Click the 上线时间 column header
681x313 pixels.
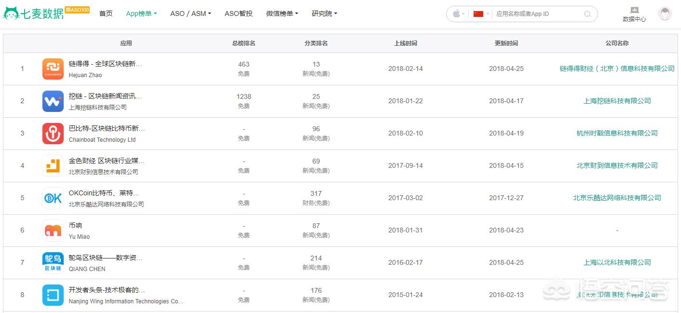pyautogui.click(x=406, y=43)
